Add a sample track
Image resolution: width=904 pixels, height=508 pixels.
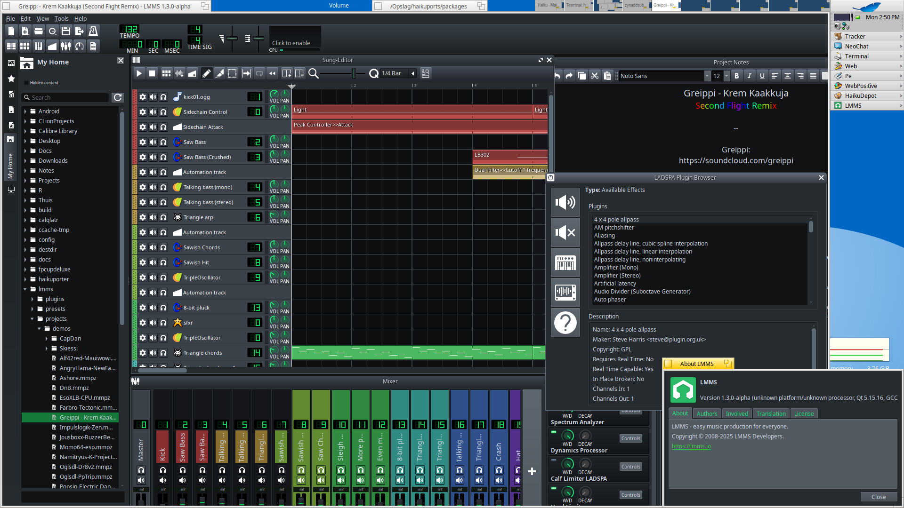tap(179, 73)
